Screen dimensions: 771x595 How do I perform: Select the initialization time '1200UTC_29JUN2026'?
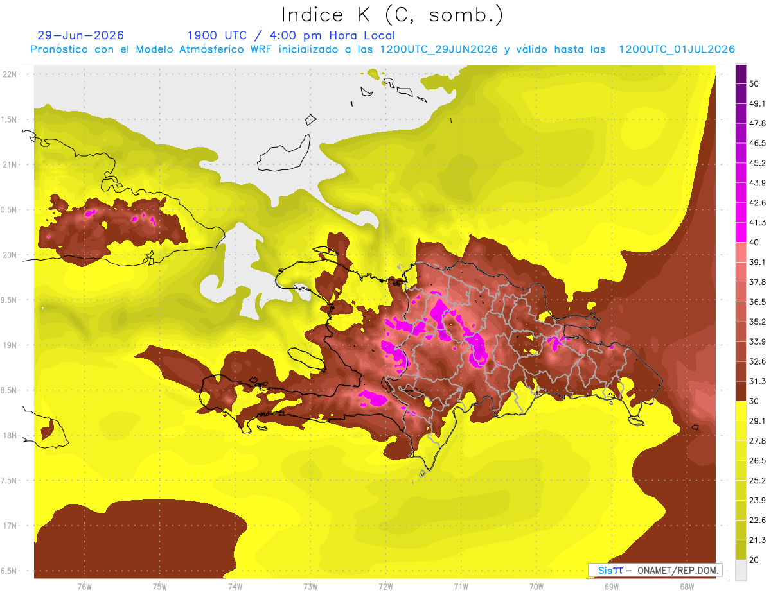439,49
